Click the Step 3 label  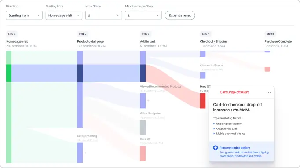tap(146, 34)
